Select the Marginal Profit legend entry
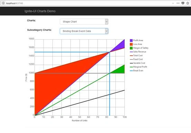 tap(139, 67)
